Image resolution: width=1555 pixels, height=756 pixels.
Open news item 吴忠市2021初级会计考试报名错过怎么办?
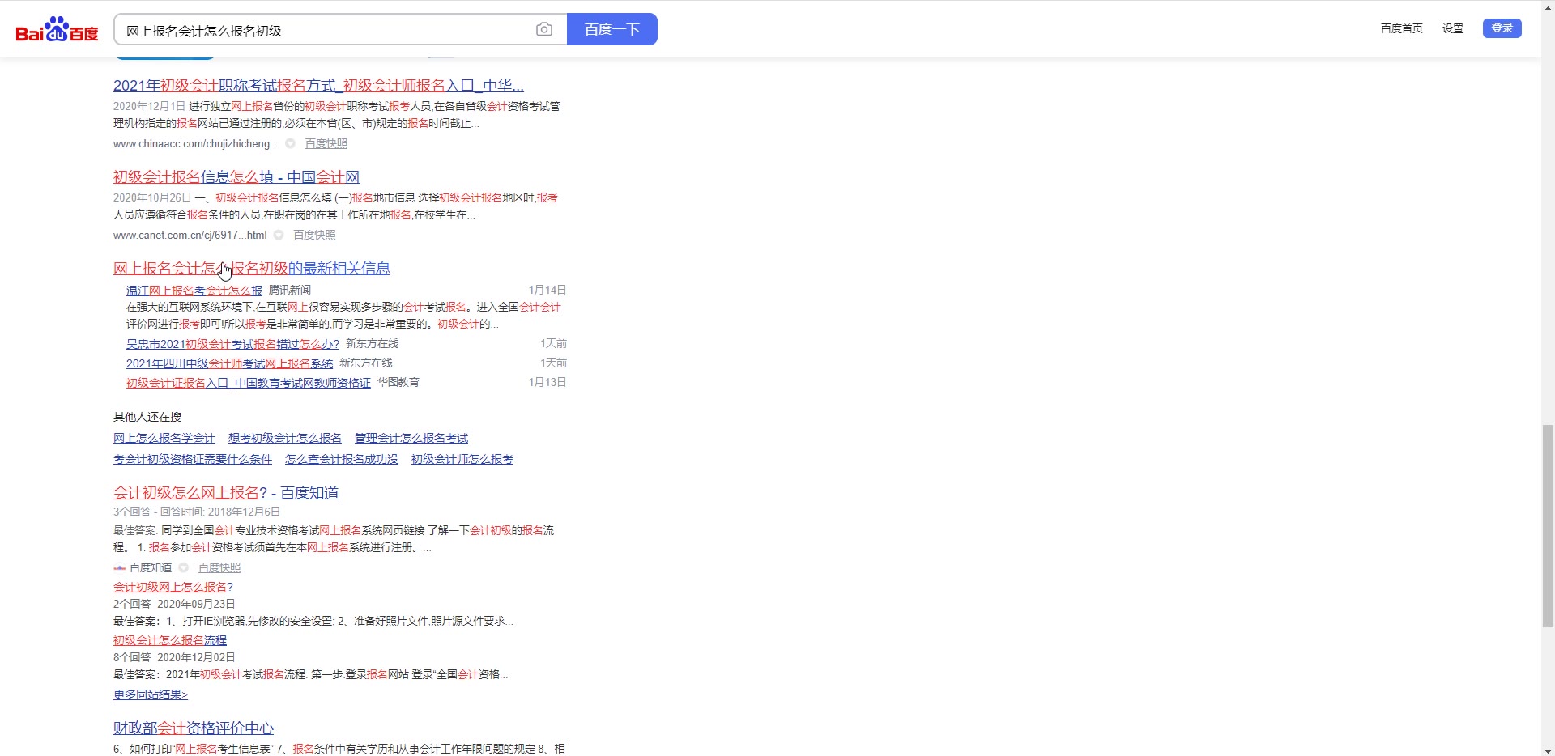click(232, 344)
